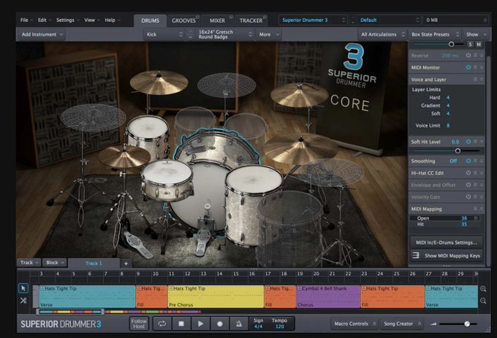Disable the MIDI Monitor power button
This screenshot has height=338, width=497.
point(468,67)
